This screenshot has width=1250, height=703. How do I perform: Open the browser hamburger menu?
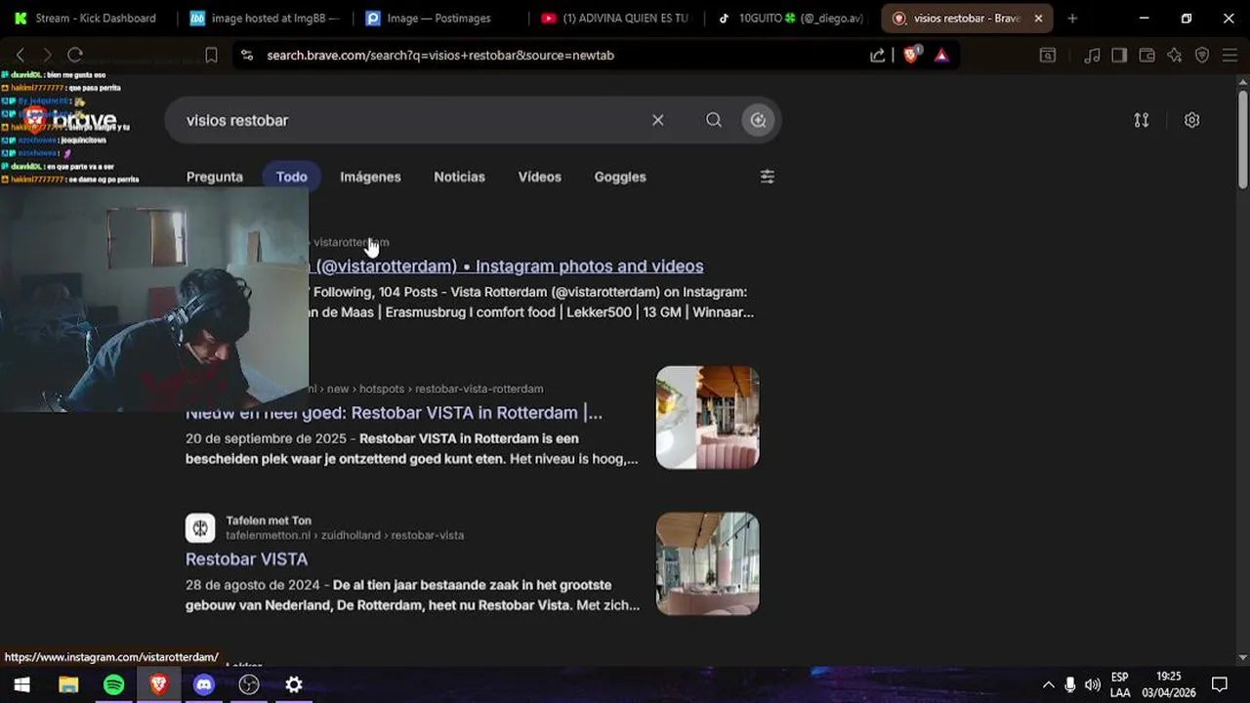[1229, 56]
